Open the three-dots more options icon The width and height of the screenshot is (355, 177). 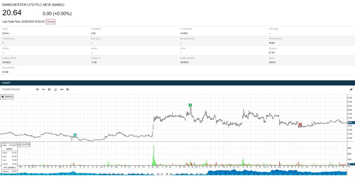pyautogui.click(x=62, y=89)
